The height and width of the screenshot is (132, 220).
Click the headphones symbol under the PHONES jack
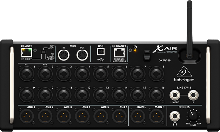coord(175,124)
